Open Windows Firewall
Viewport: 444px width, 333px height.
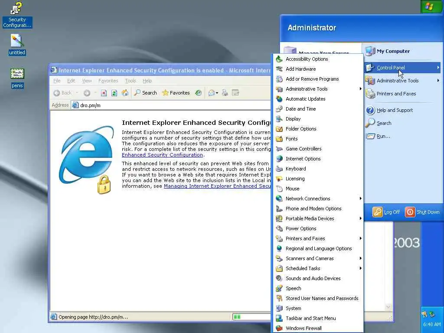317,328
